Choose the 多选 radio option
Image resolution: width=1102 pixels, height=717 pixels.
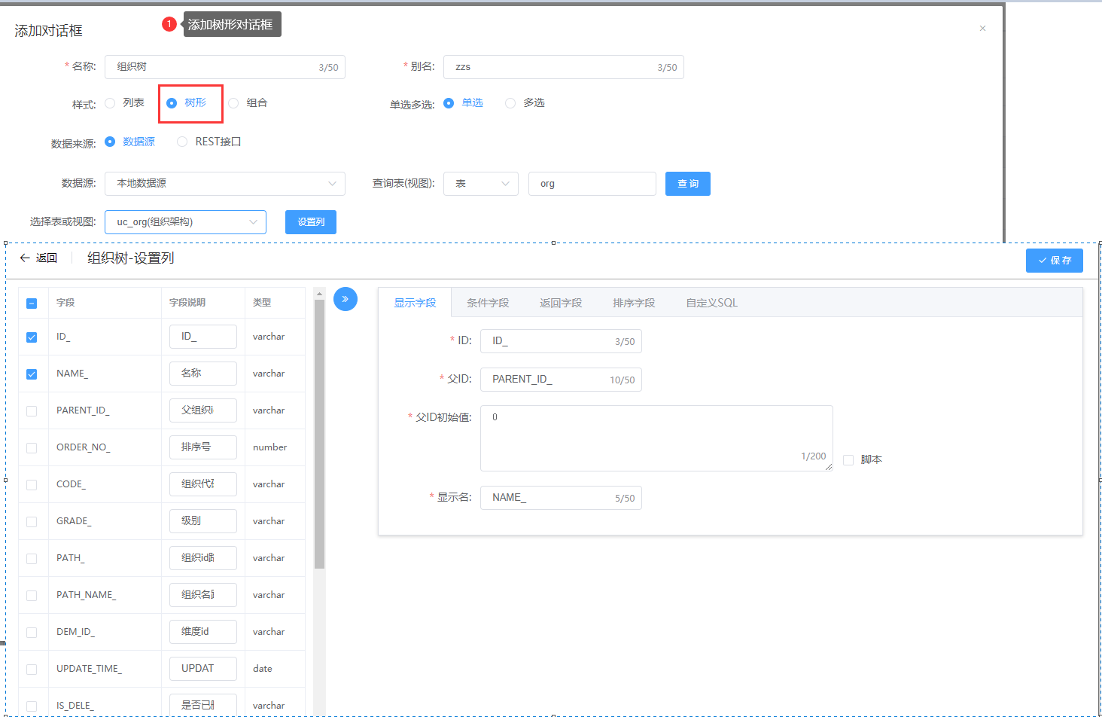[510, 103]
